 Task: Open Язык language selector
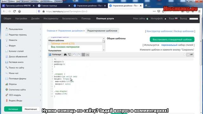[173, 19]
